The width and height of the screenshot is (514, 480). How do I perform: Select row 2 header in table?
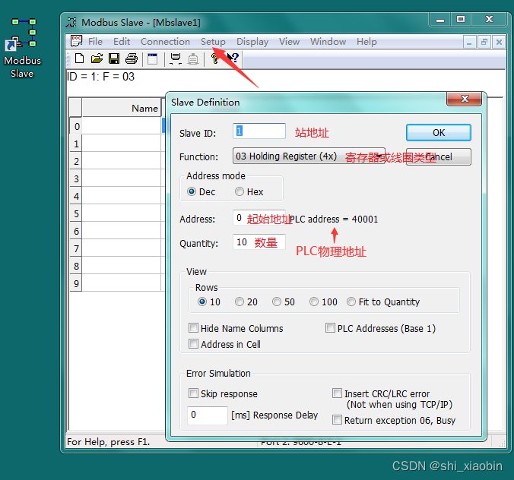click(76, 161)
